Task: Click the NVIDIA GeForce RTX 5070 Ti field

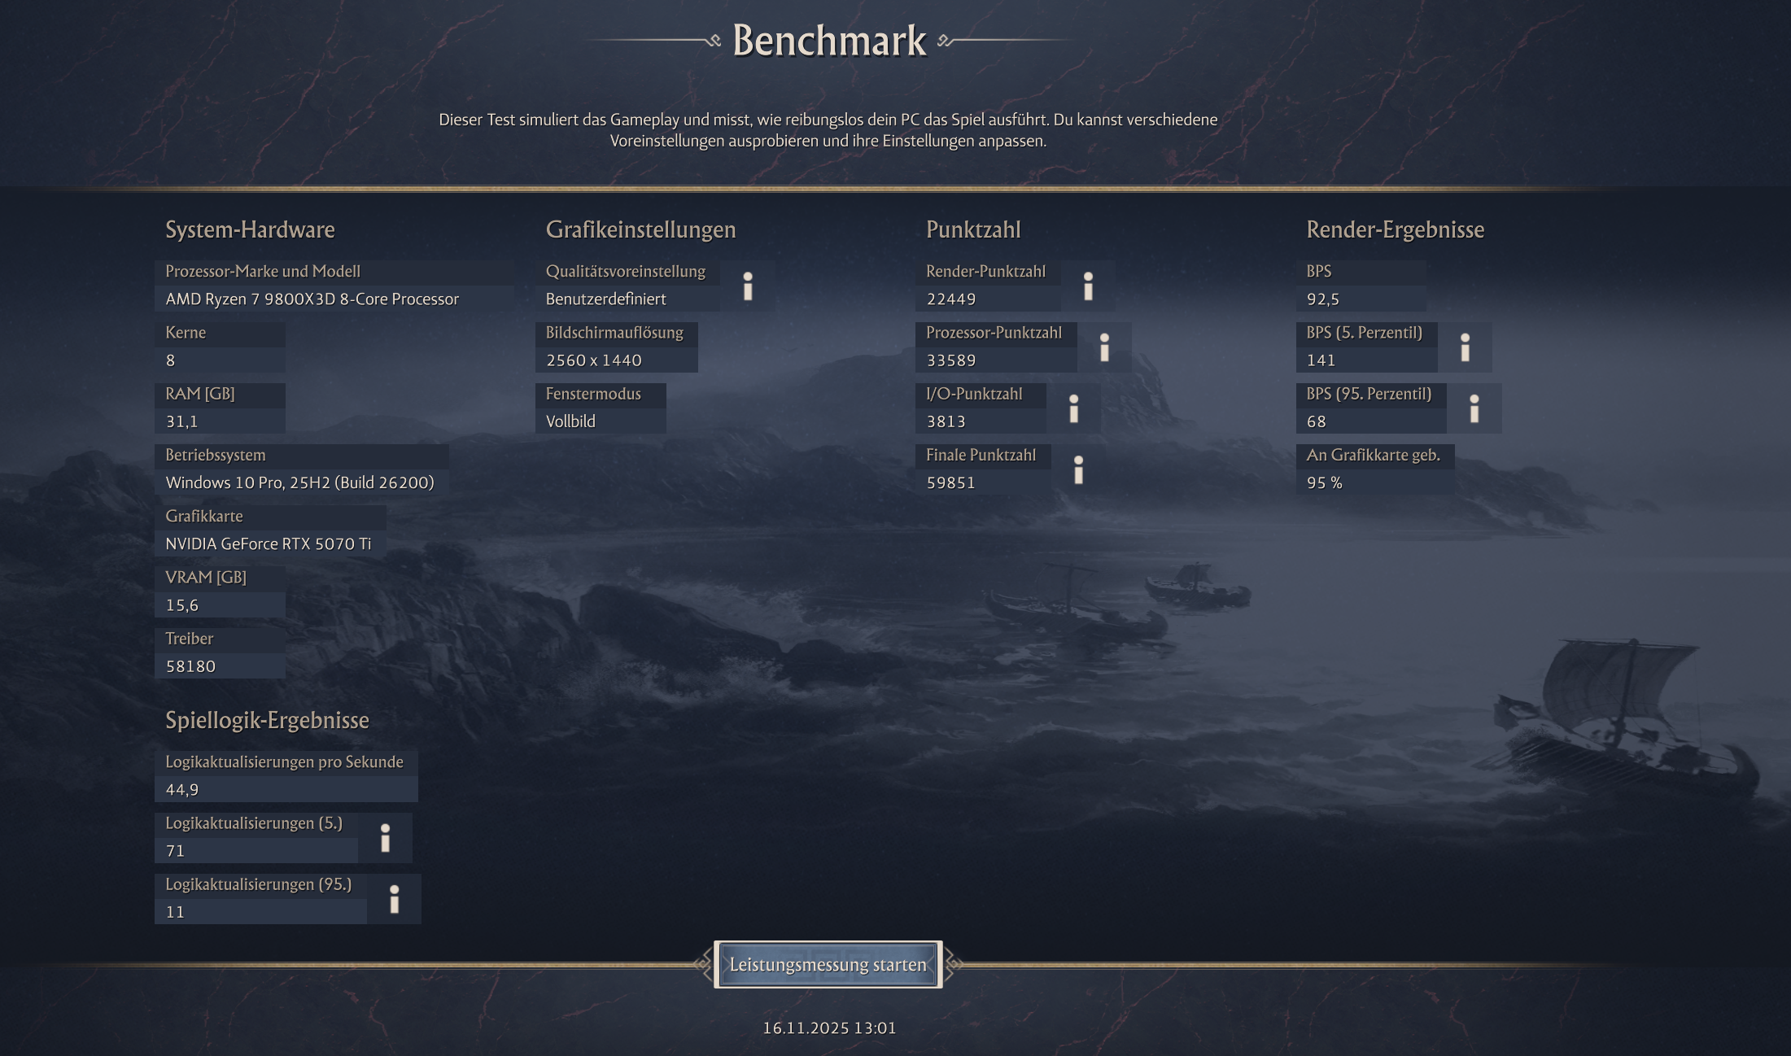Action: [268, 543]
